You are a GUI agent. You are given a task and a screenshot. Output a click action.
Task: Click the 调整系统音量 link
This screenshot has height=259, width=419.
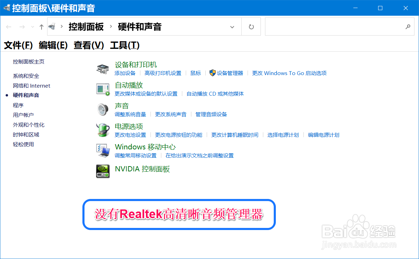(x=130, y=114)
